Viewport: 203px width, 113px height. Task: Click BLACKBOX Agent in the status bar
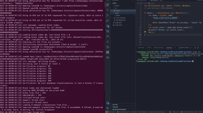pos(123,112)
